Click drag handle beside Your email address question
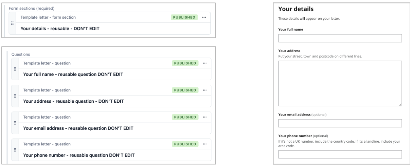The width and height of the screenshot is (412, 166). (x=15, y=123)
